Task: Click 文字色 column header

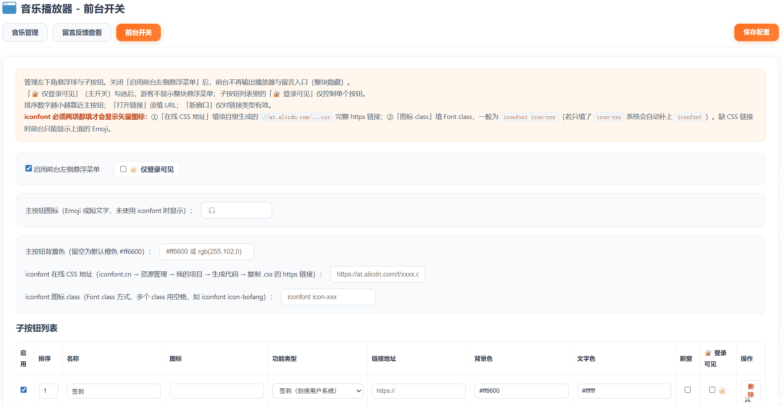Action: 586,359
